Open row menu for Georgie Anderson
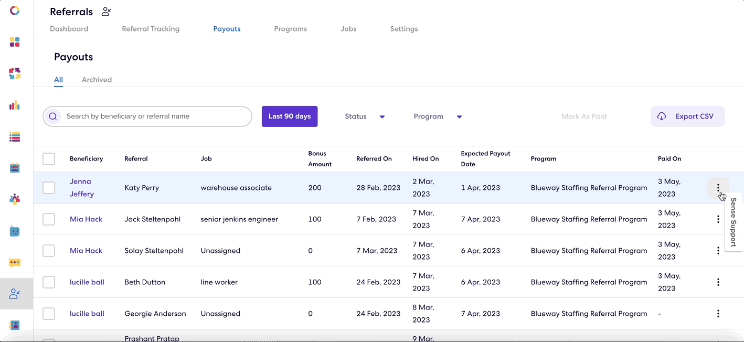Screen dimensions: 744x342 (718, 314)
